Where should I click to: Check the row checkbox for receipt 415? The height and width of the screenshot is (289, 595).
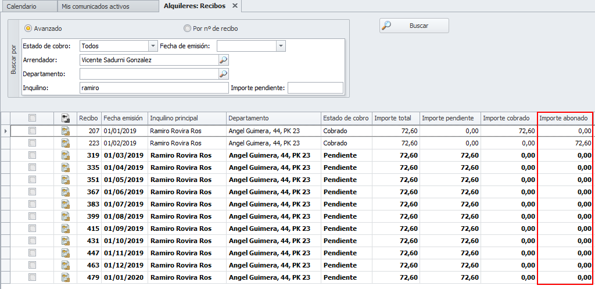click(x=33, y=229)
